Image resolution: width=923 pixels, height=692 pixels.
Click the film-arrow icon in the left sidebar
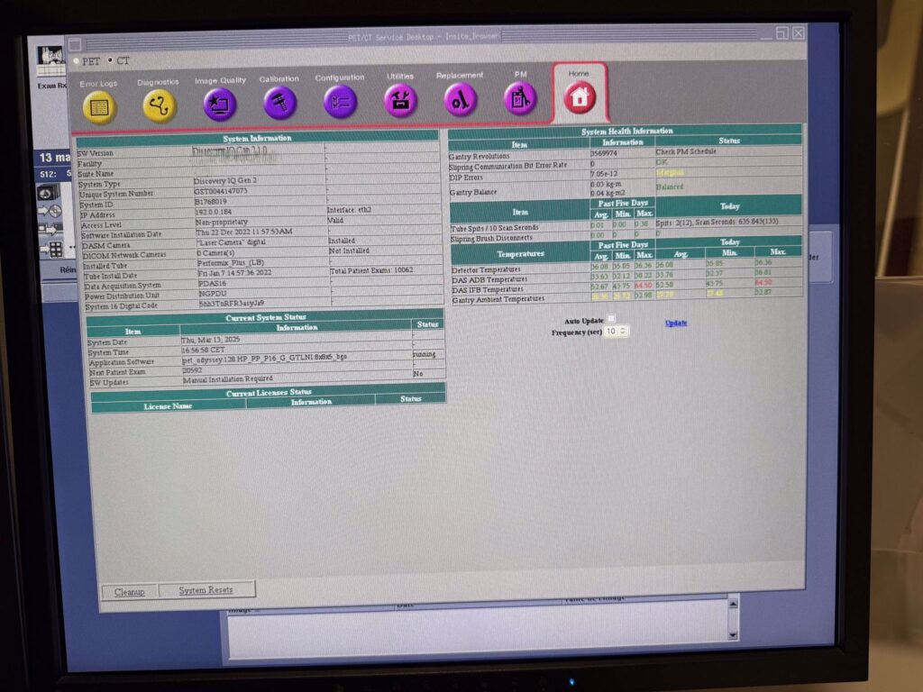(50, 229)
